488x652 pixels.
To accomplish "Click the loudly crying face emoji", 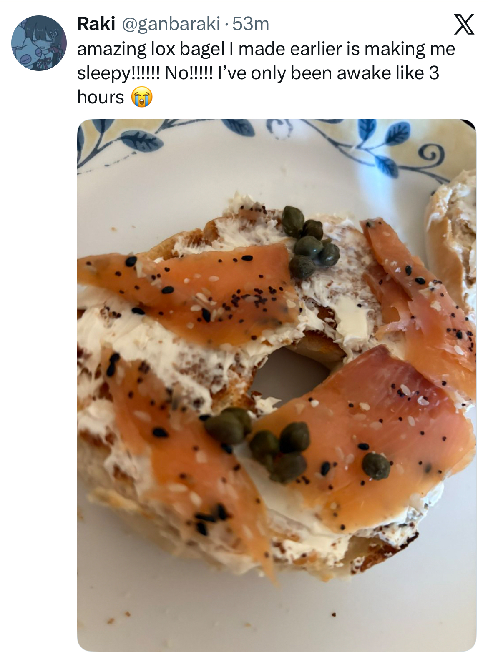I will [x=142, y=98].
